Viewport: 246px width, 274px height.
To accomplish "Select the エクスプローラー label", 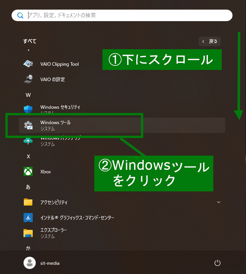I will pos(54,230).
